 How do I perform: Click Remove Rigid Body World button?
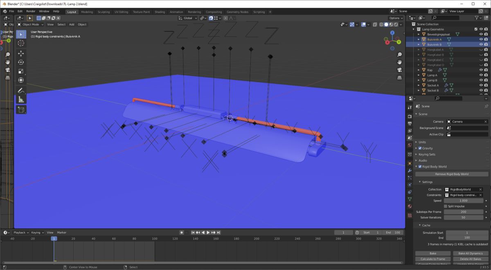(x=452, y=174)
